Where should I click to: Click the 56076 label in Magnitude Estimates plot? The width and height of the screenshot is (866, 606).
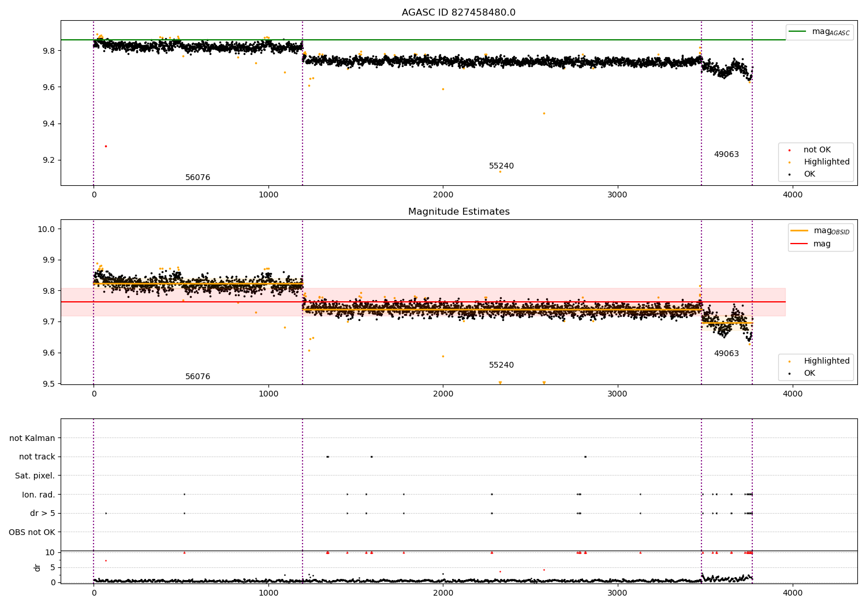pyautogui.click(x=197, y=377)
